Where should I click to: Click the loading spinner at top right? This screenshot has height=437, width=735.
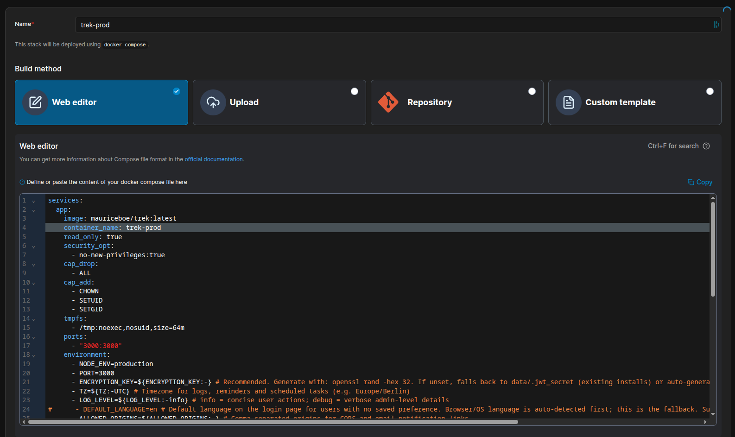[x=727, y=10]
